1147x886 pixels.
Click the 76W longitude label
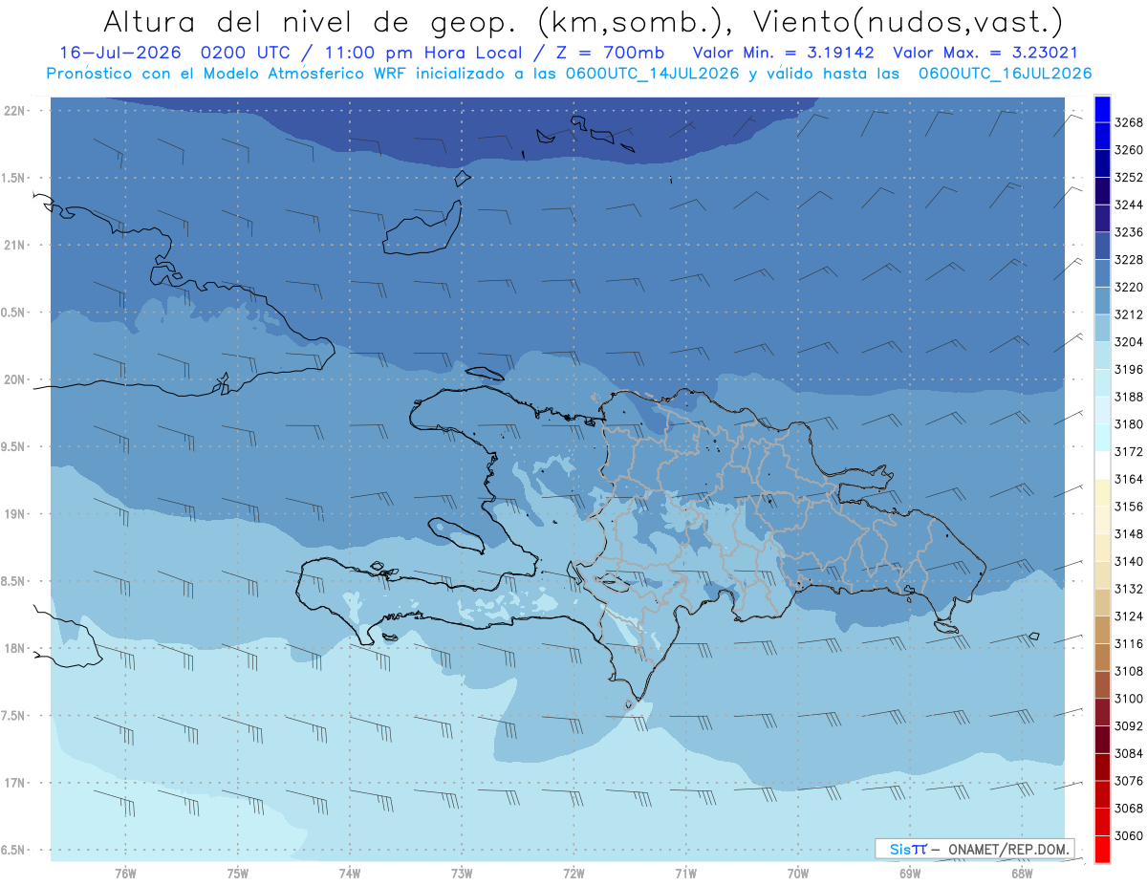pyautogui.click(x=125, y=874)
